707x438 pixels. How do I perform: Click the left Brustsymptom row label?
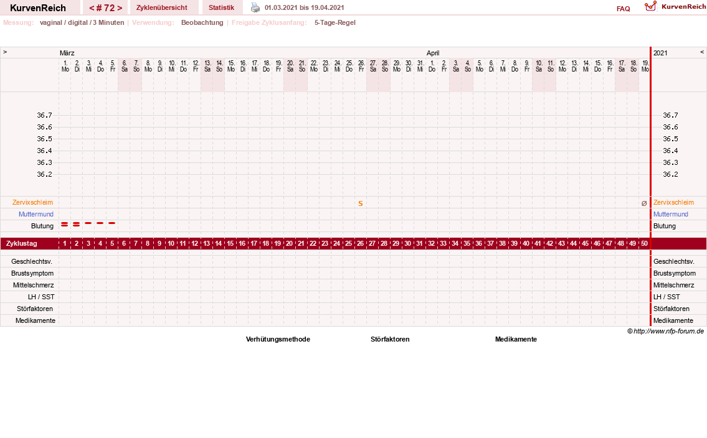pyautogui.click(x=32, y=273)
